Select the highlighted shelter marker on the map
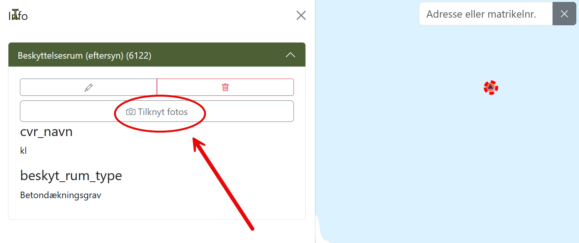 [x=491, y=88]
